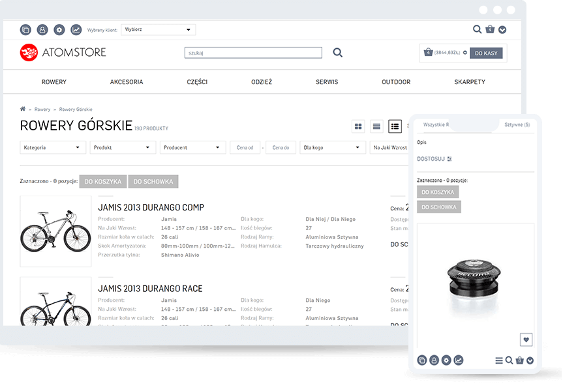Select the Wszystkie tab in mobile view
Image resolution: width=578 pixels, height=391 pixels.
[436, 125]
